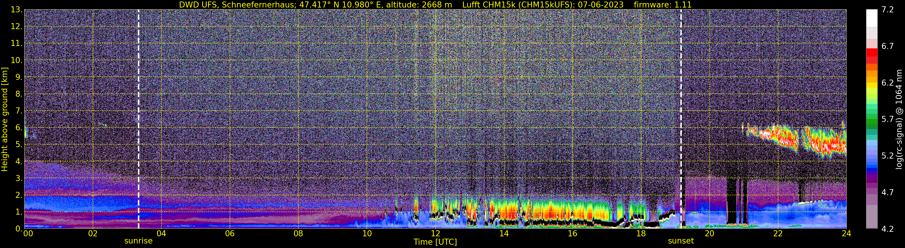Click the time axis tick '12'
This screenshot has width=905, height=248.
click(435, 234)
